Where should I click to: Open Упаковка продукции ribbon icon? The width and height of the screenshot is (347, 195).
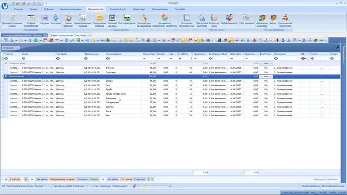[x=285, y=21]
